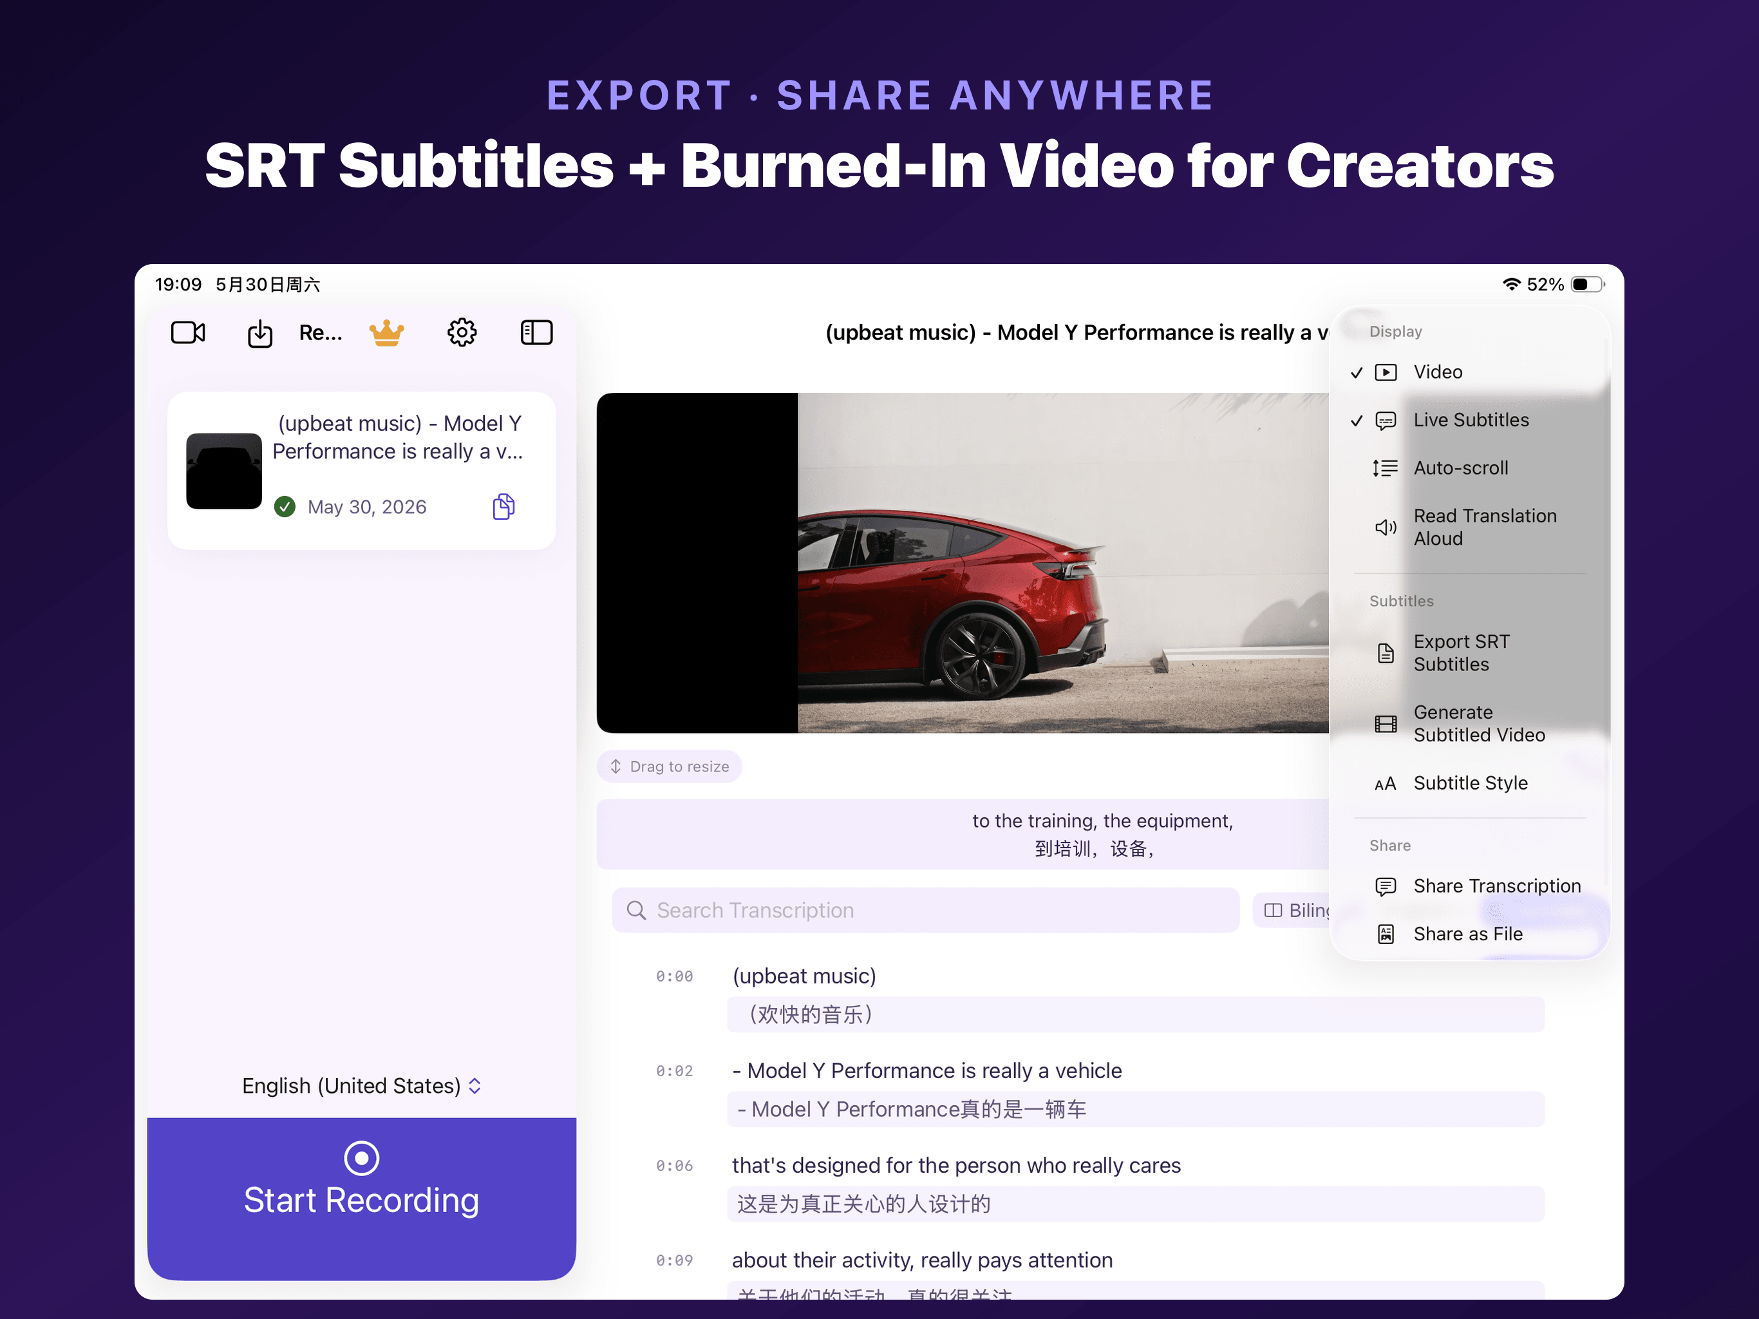This screenshot has width=1759, height=1319.
Task: Select Export SRT Subtitles
Action: (x=1469, y=652)
